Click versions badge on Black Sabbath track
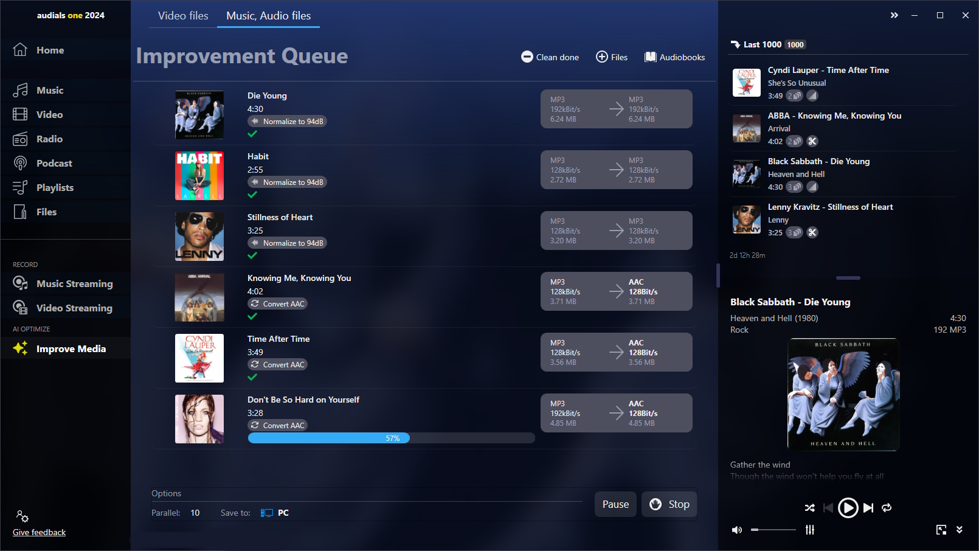Viewport: 979px width, 551px height. pyautogui.click(x=795, y=187)
